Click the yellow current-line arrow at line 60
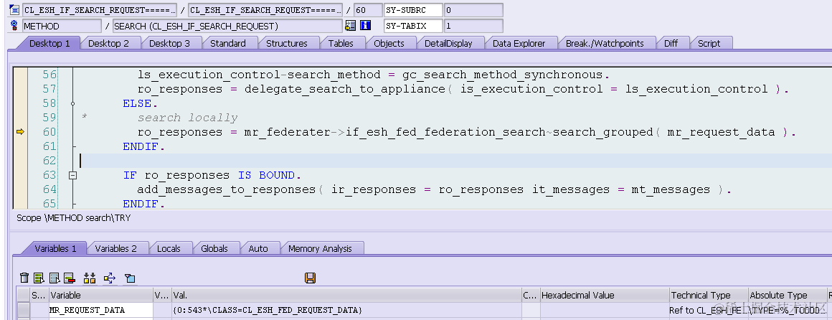The height and width of the screenshot is (320, 832). [20, 132]
